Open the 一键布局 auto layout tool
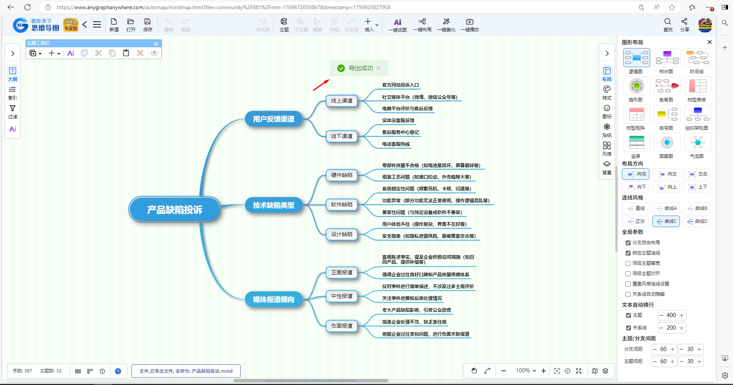Viewport: 733px width, 385px height. click(x=422, y=22)
